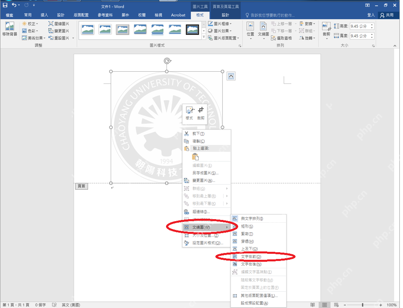Click the Undo arrow icon
This screenshot has width=403, height=308.
[x=14, y=5]
